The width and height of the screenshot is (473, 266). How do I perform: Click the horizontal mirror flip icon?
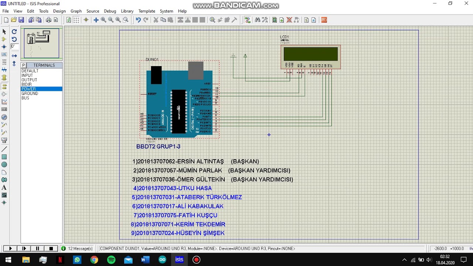click(14, 56)
